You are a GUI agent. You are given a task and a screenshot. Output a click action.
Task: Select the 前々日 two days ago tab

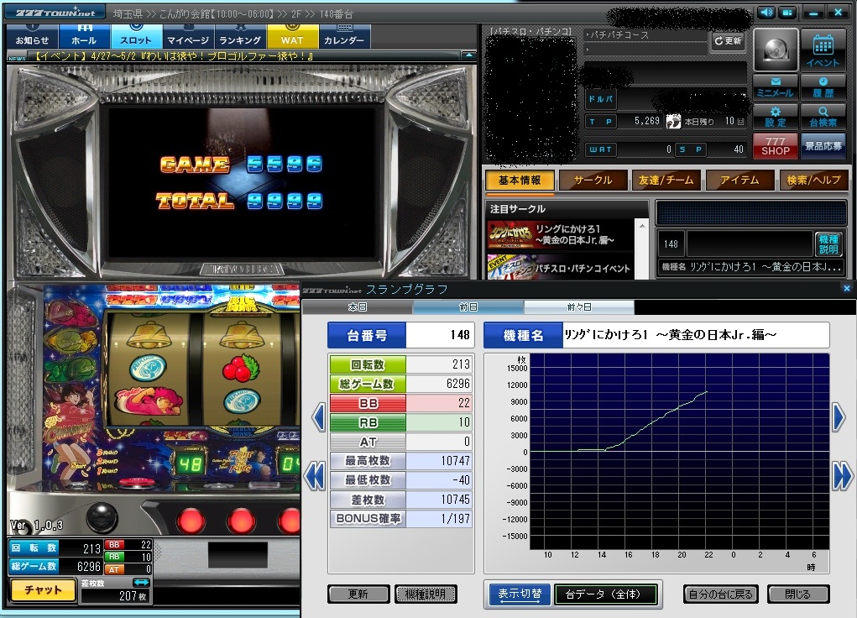pos(579,307)
